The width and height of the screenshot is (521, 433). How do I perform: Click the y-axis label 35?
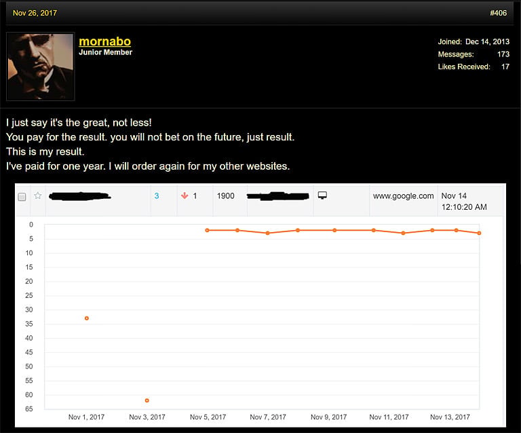29,324
